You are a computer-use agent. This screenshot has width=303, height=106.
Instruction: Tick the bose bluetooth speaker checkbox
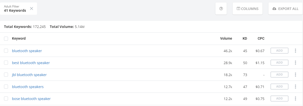tap(6, 99)
